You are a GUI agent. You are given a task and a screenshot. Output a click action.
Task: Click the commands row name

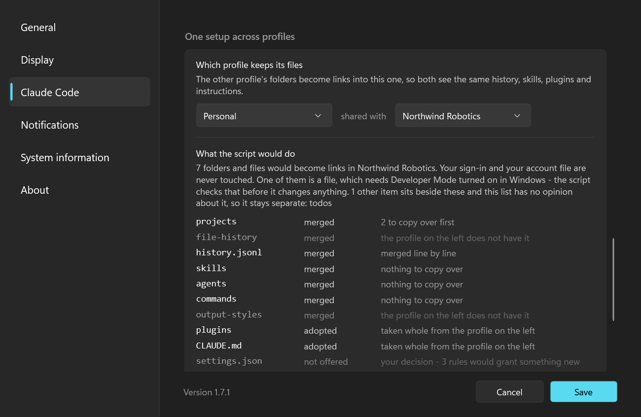[x=216, y=299]
